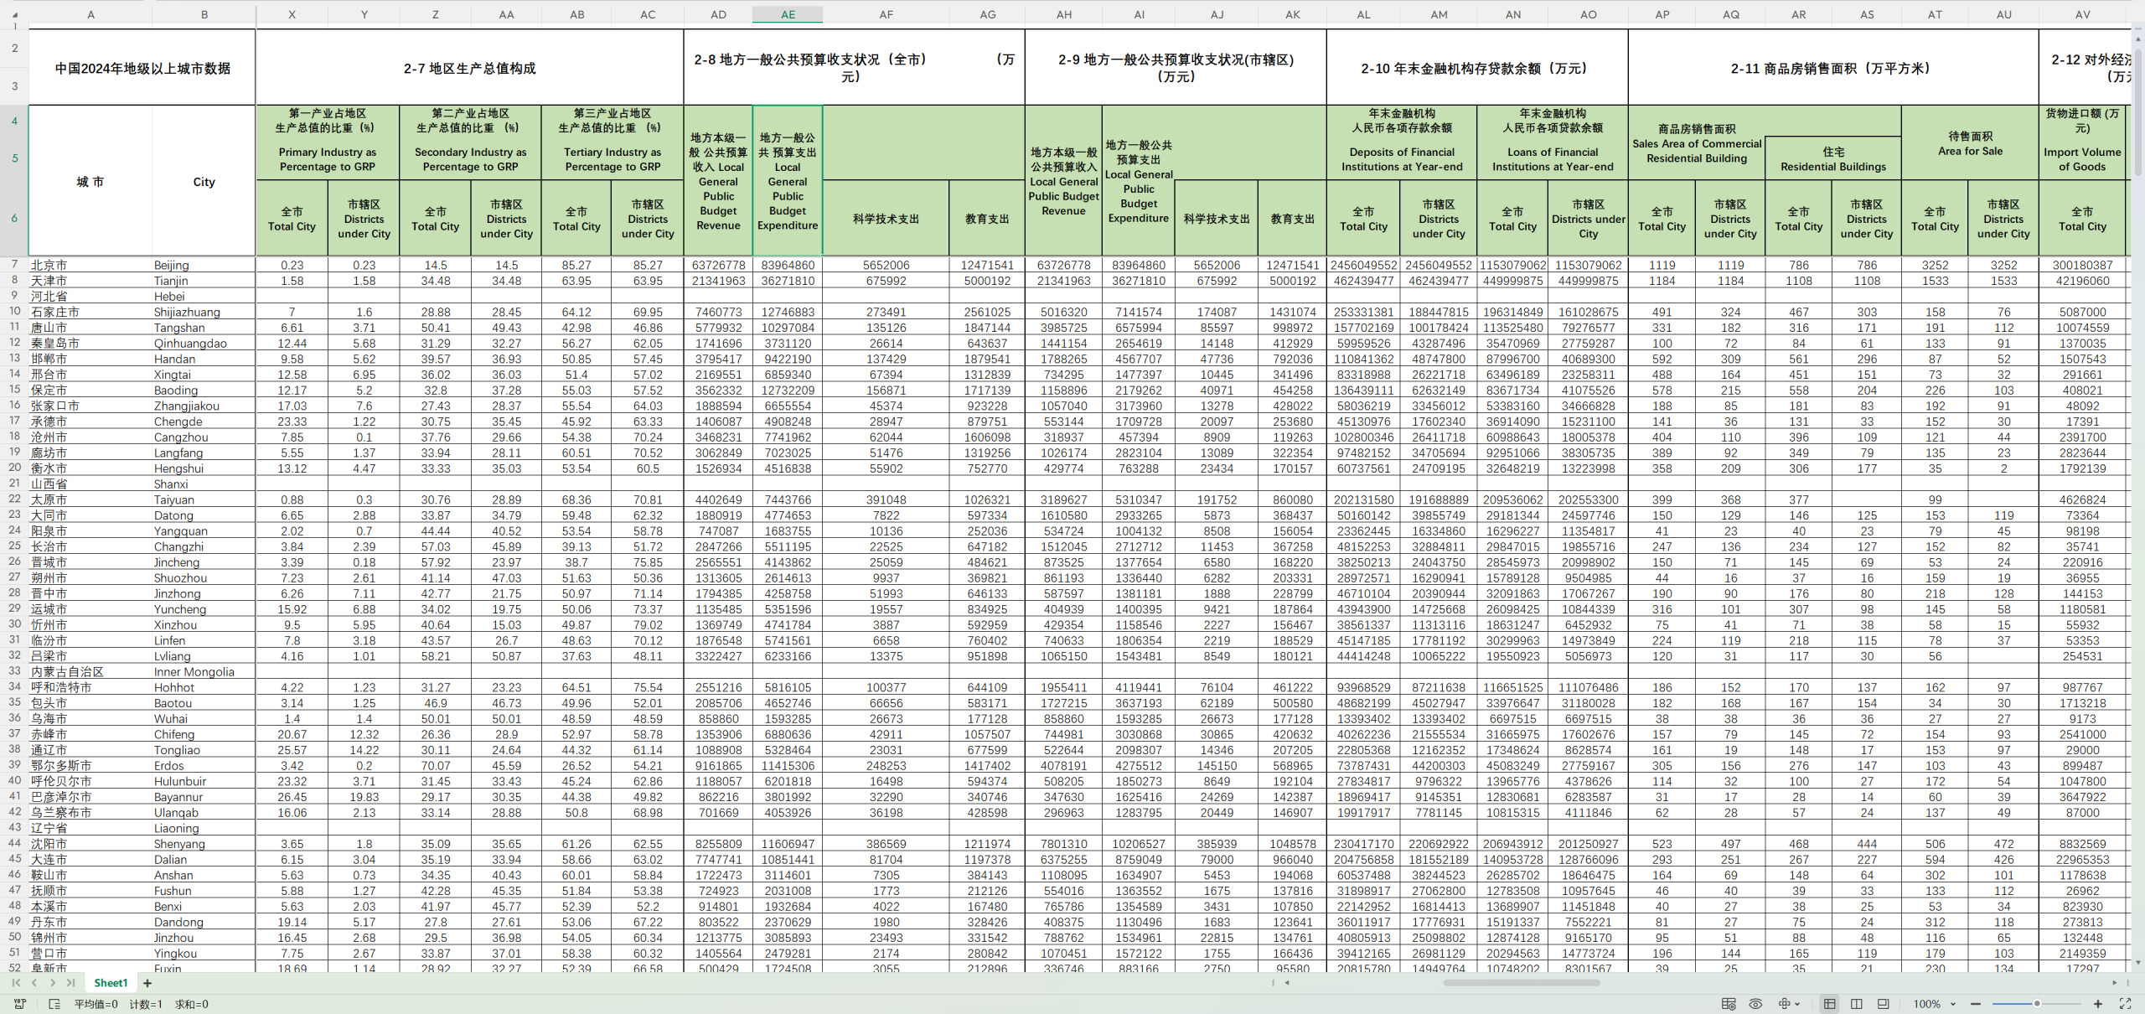Add a new sheet with plus button
2145x1014 pixels.
tap(147, 983)
